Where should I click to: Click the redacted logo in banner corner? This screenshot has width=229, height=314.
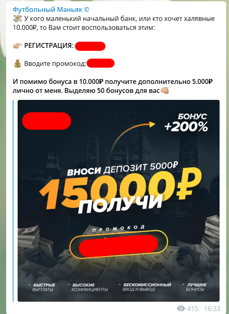point(46,121)
